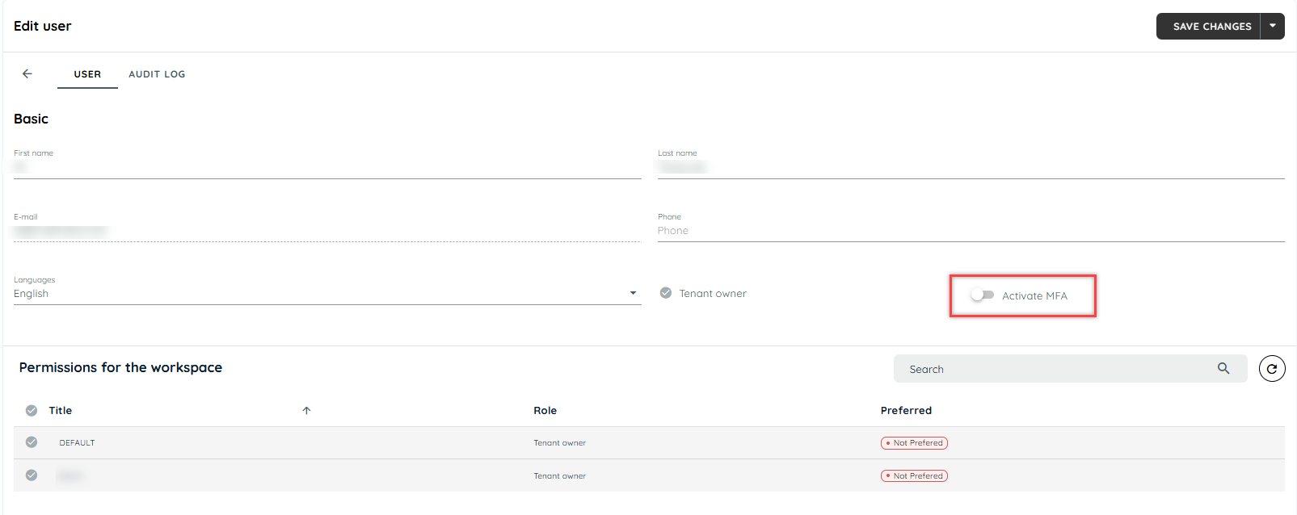Click the Activate MFA label

pyautogui.click(x=1034, y=295)
